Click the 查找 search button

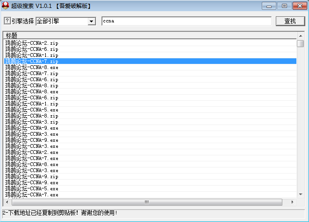click(x=290, y=21)
